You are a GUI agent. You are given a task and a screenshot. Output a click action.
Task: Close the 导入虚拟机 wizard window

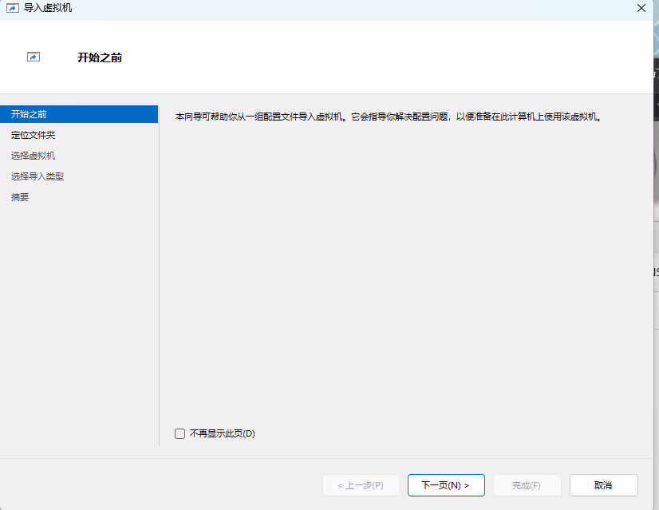tap(641, 8)
